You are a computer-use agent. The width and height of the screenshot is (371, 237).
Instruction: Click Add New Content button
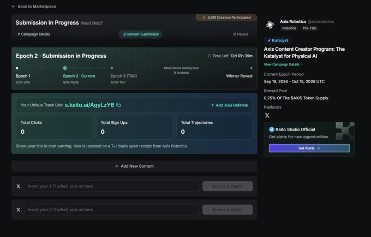(134, 166)
